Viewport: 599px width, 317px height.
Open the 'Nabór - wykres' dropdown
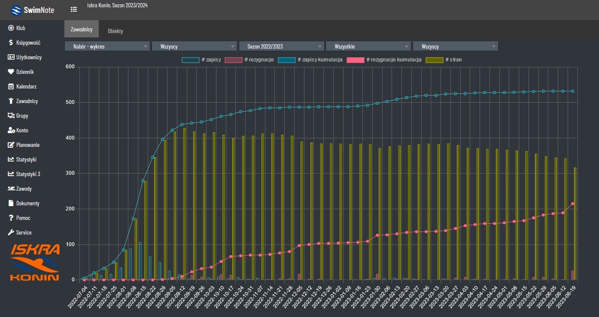(x=107, y=46)
